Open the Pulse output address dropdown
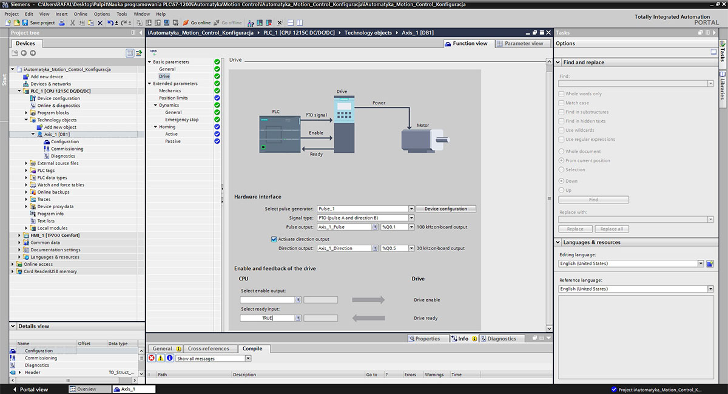This screenshot has width=728, height=394. click(x=411, y=227)
